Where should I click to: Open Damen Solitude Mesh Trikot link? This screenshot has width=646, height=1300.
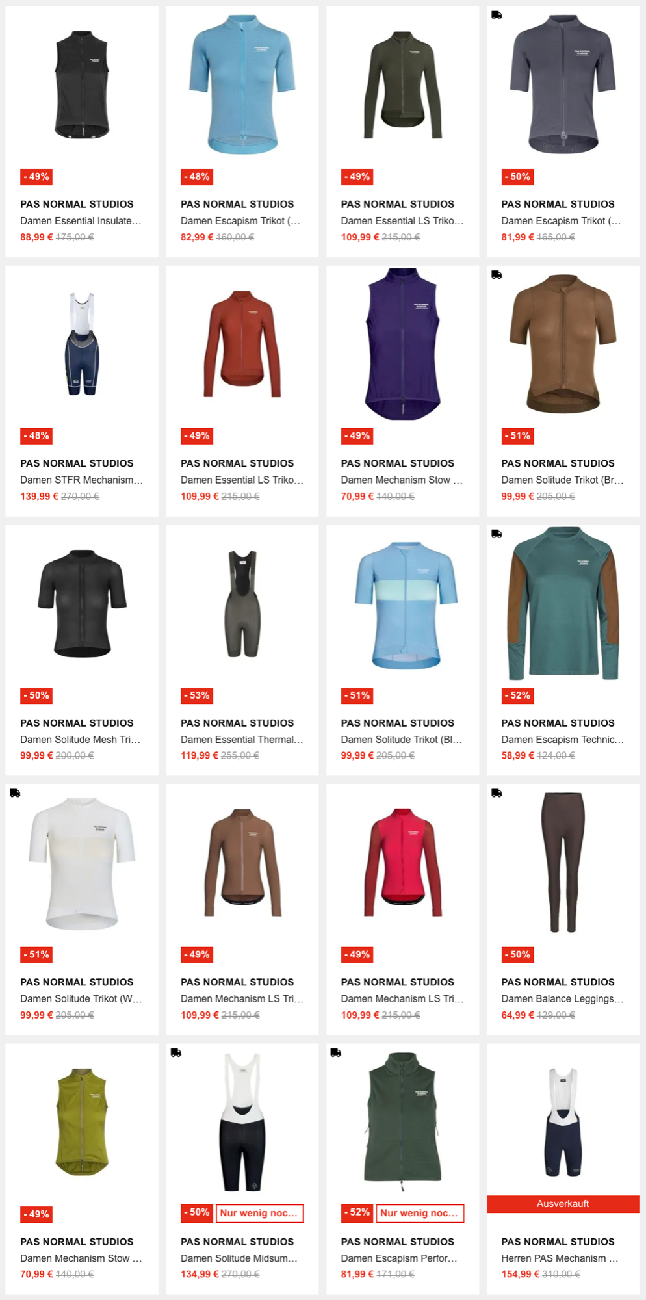(x=80, y=739)
